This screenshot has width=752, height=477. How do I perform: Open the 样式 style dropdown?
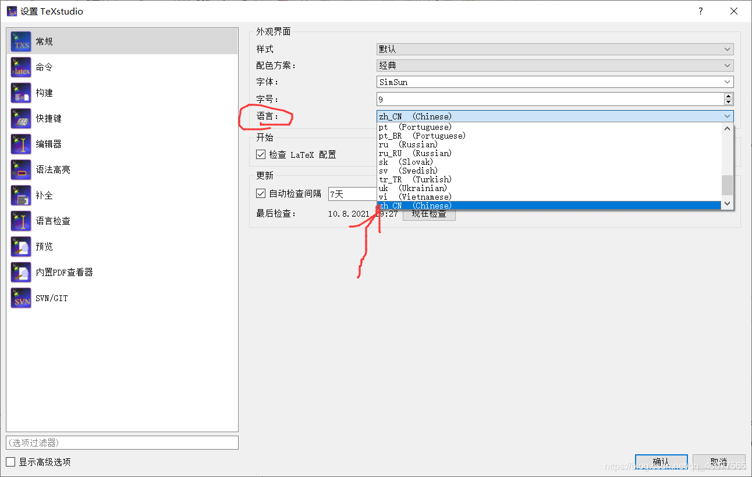click(555, 50)
